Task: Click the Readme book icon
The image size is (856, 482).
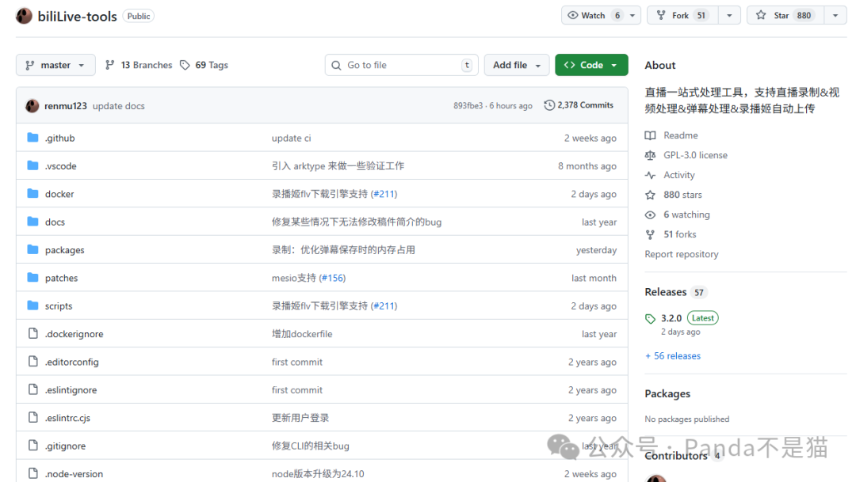Action: (651, 135)
